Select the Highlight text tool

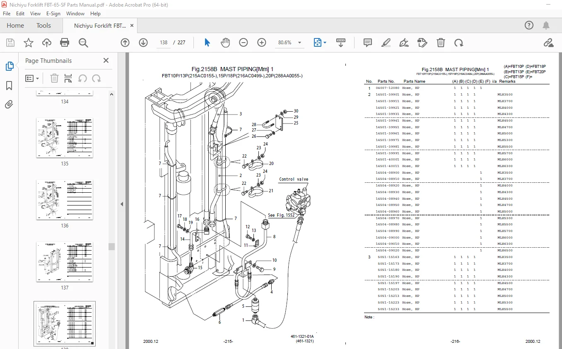tap(386, 43)
